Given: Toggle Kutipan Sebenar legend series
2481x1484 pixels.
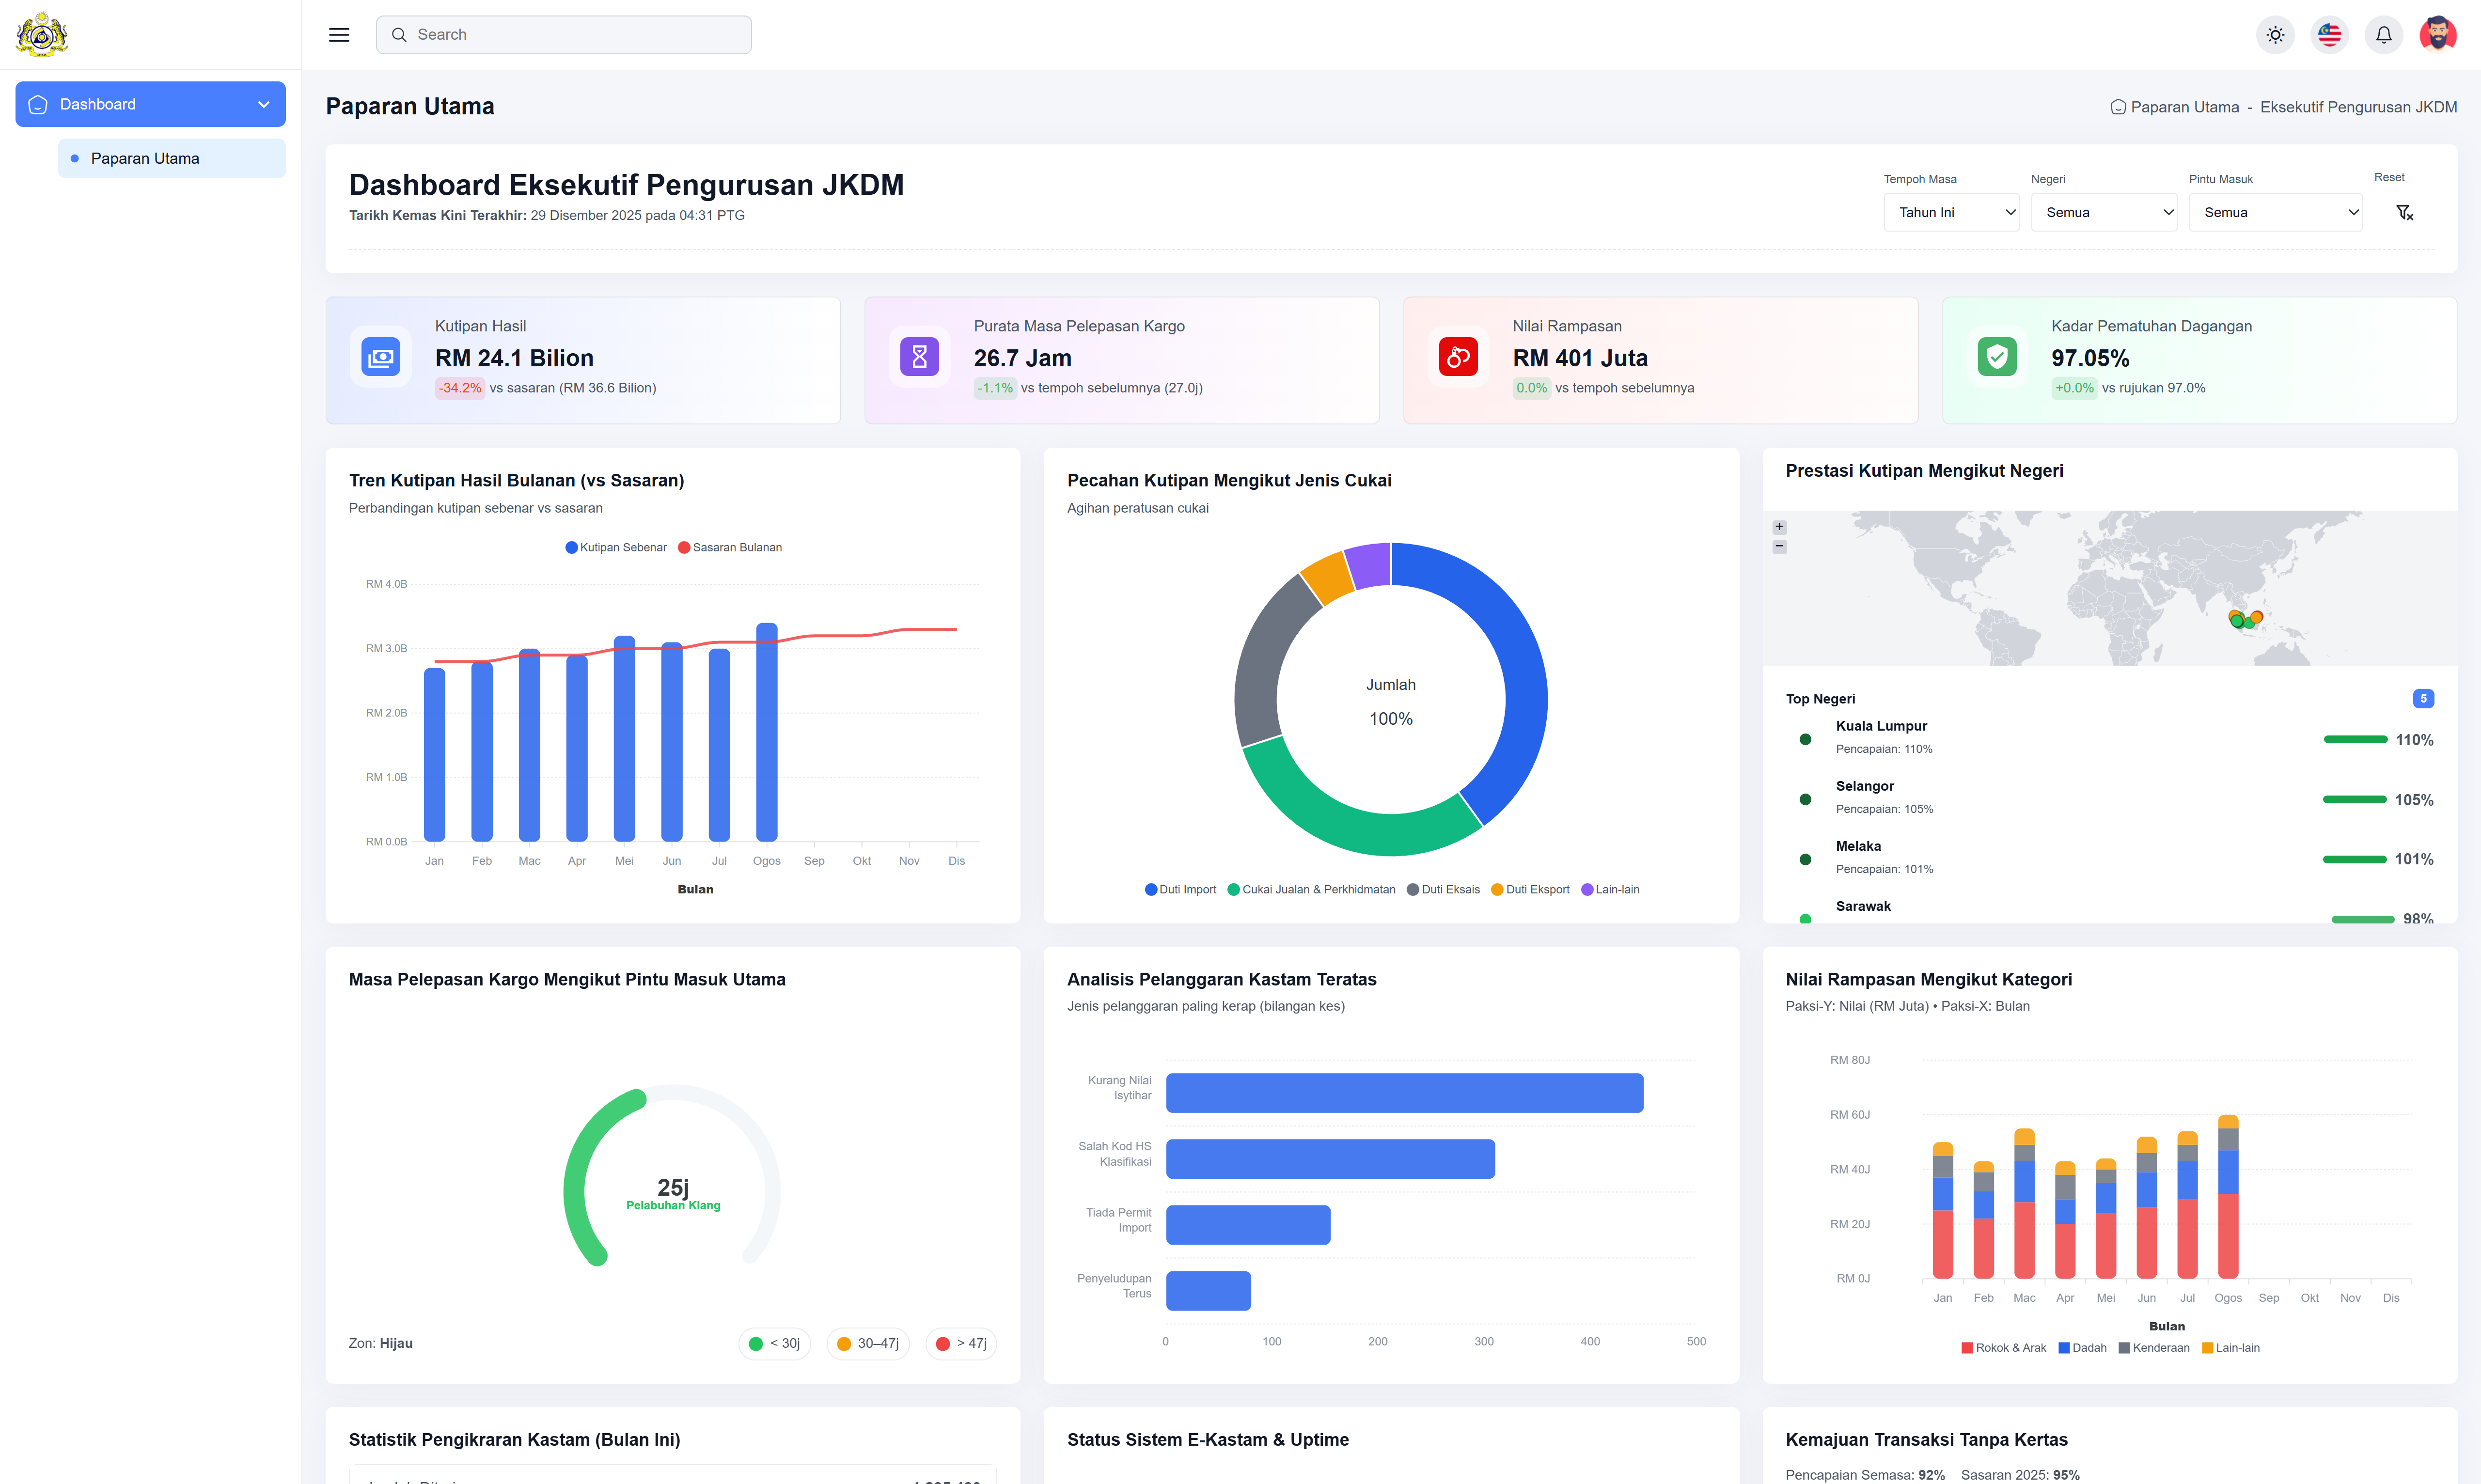Looking at the screenshot, I should pyautogui.click(x=616, y=547).
